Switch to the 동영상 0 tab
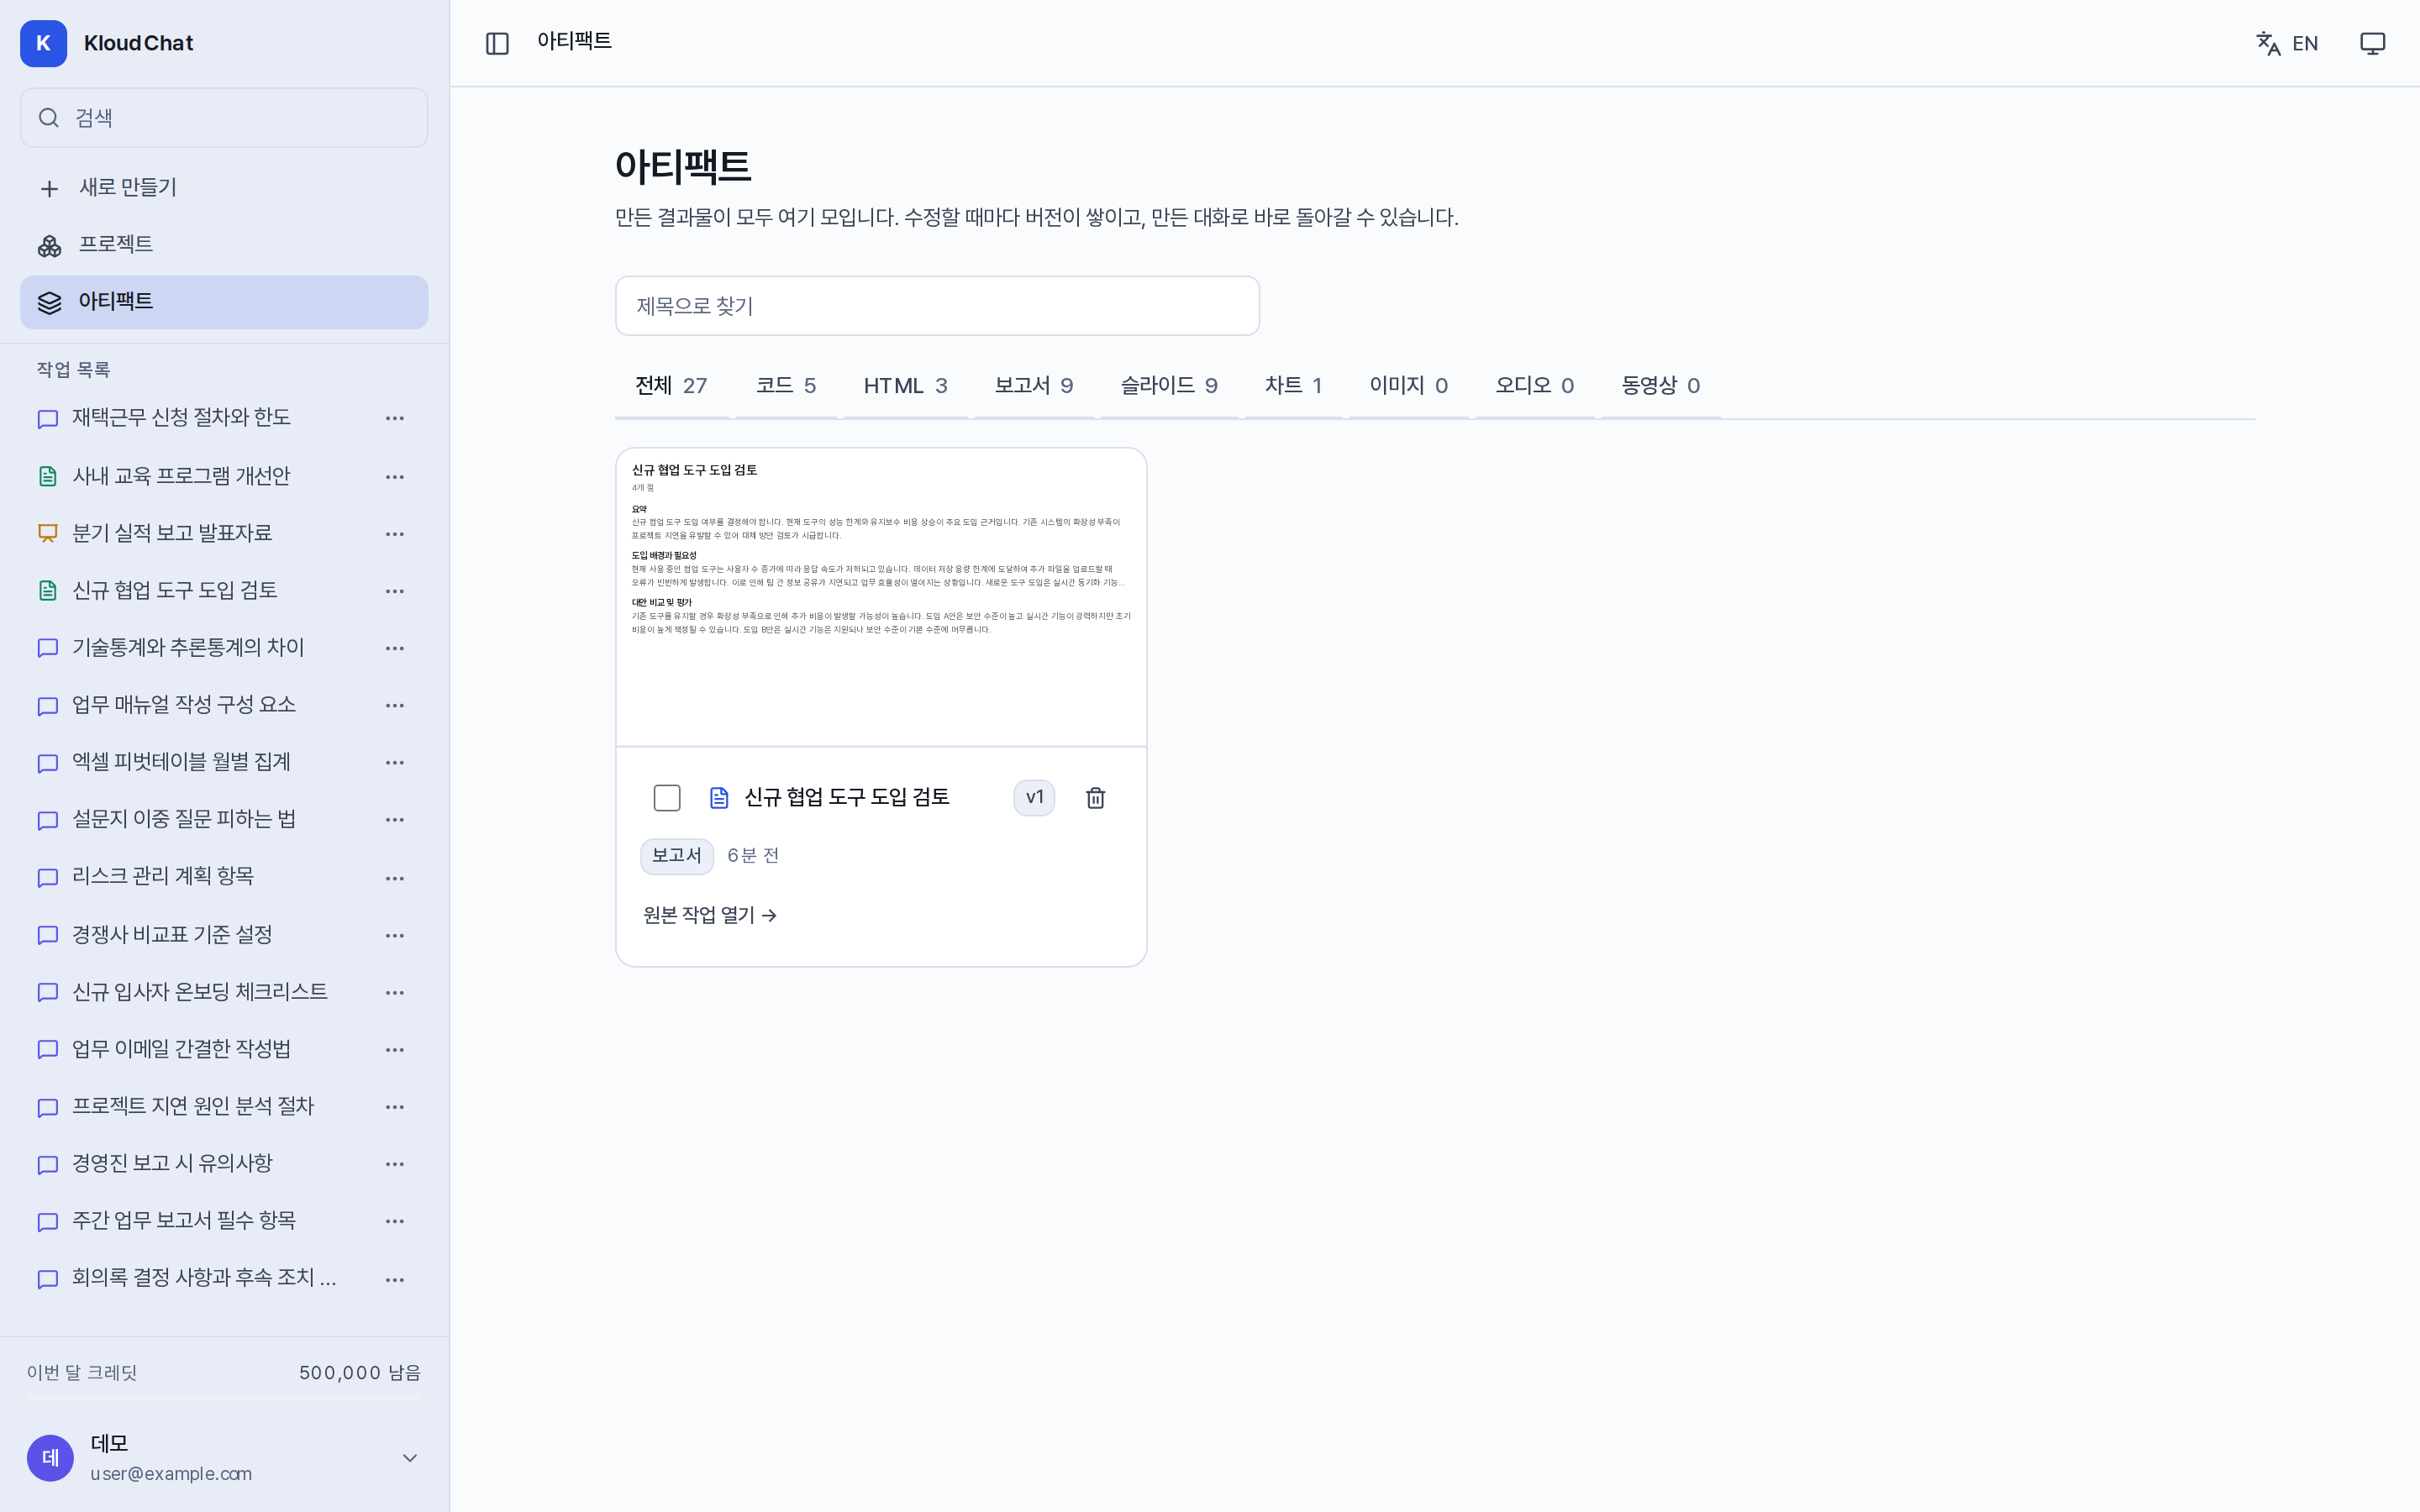Screen dimensions: 2420x1512 pyautogui.click(x=1660, y=386)
